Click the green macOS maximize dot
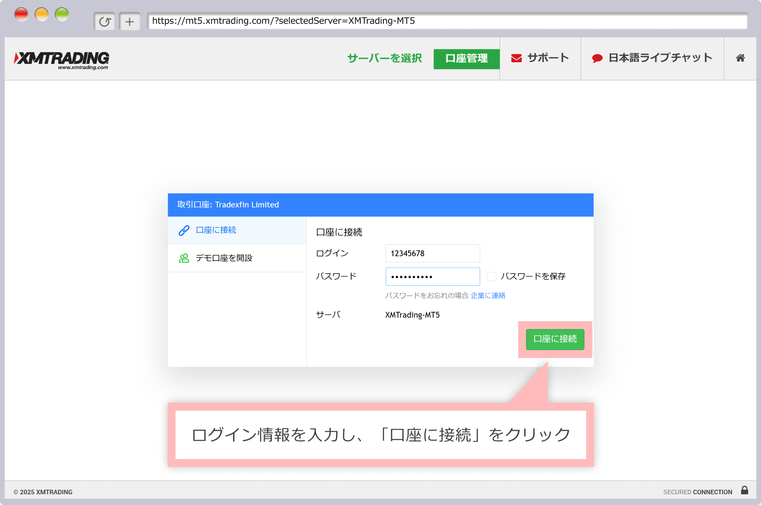Screen dimensions: 761x505 coord(61,14)
